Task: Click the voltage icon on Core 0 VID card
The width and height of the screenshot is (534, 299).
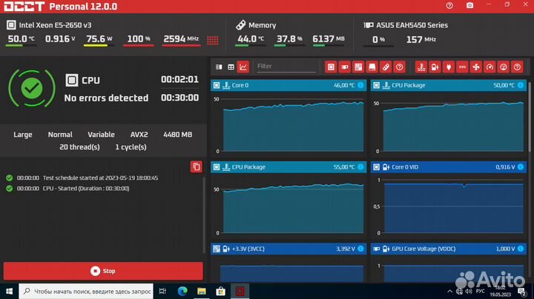Action: [x=386, y=167]
